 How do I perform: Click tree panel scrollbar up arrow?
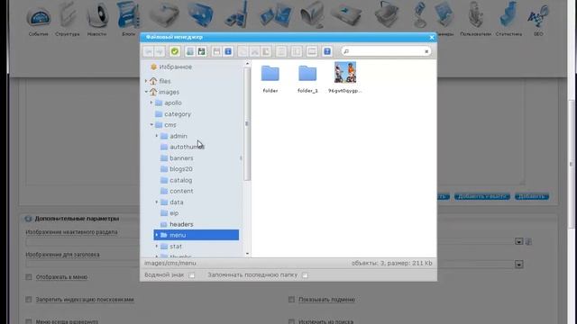coord(247,64)
